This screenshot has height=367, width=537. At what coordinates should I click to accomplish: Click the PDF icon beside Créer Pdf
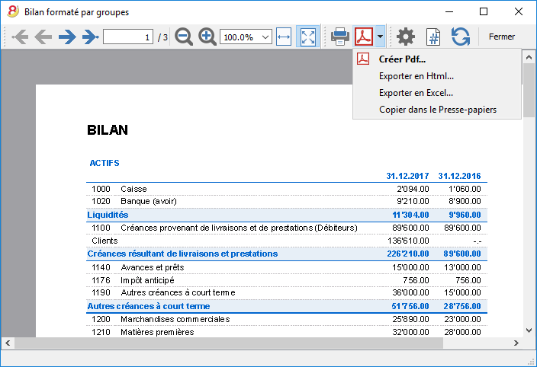coord(363,59)
